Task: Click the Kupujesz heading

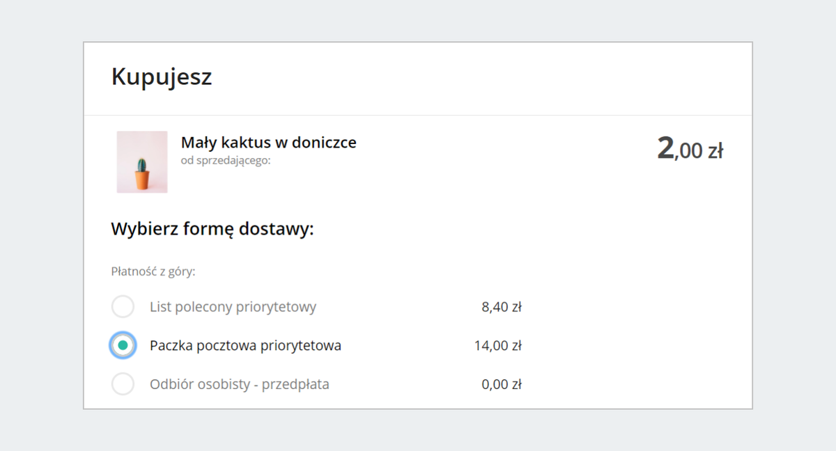Action: [162, 77]
